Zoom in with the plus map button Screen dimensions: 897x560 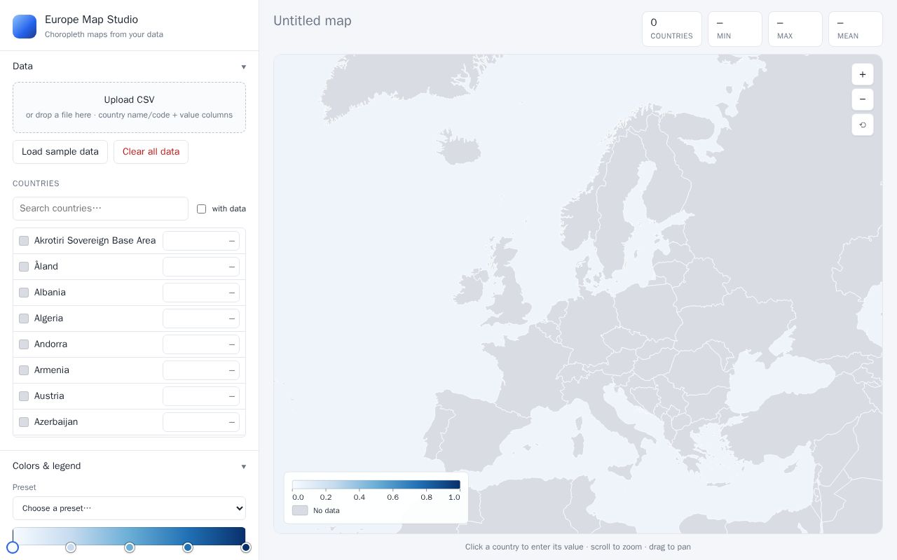863,74
